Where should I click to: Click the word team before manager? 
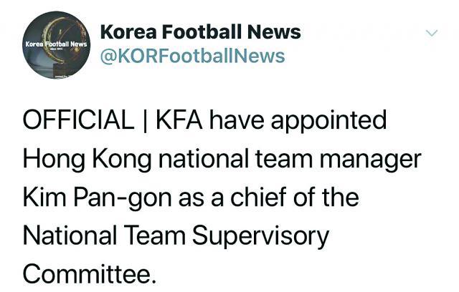click(x=284, y=160)
